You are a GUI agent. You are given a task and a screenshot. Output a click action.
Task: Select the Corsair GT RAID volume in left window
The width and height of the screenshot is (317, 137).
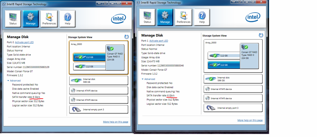pos(115,56)
